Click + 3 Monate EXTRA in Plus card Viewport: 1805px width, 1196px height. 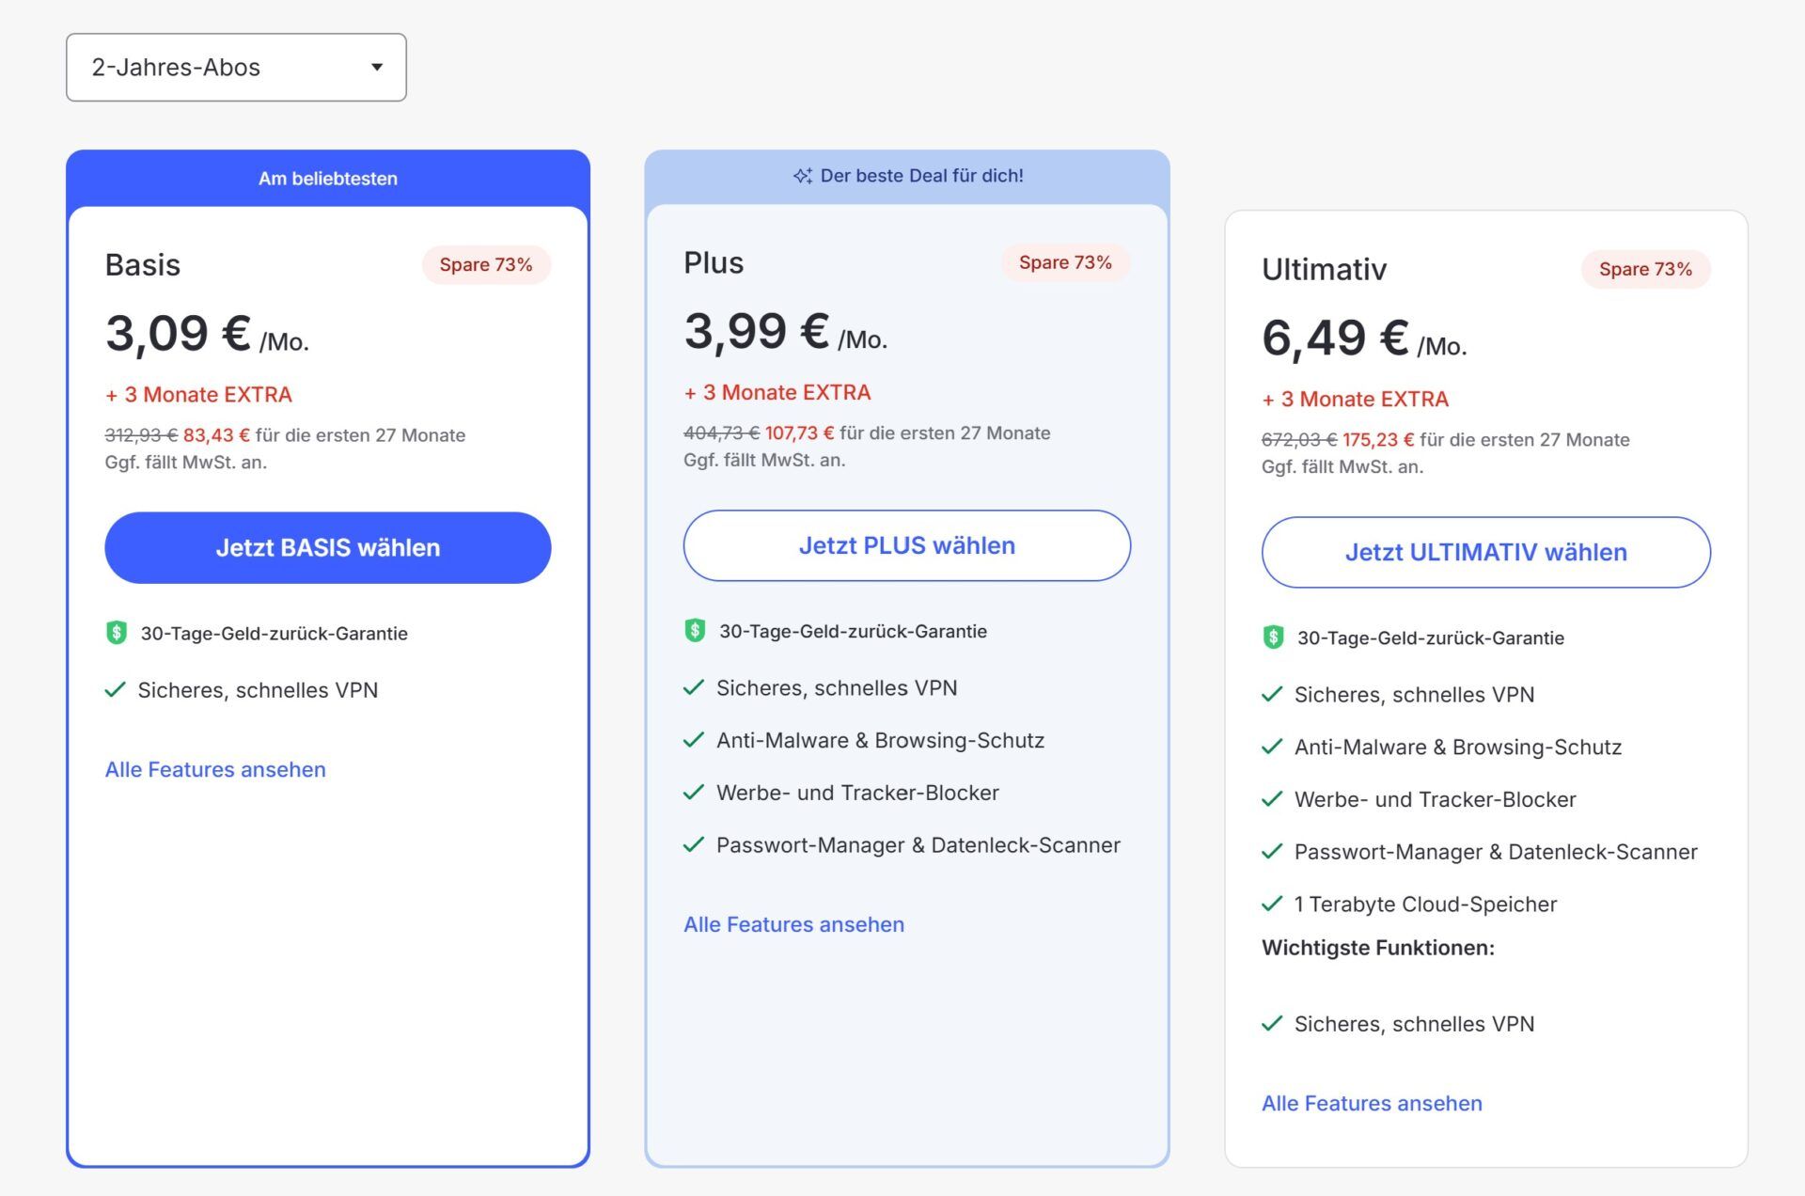[777, 393]
